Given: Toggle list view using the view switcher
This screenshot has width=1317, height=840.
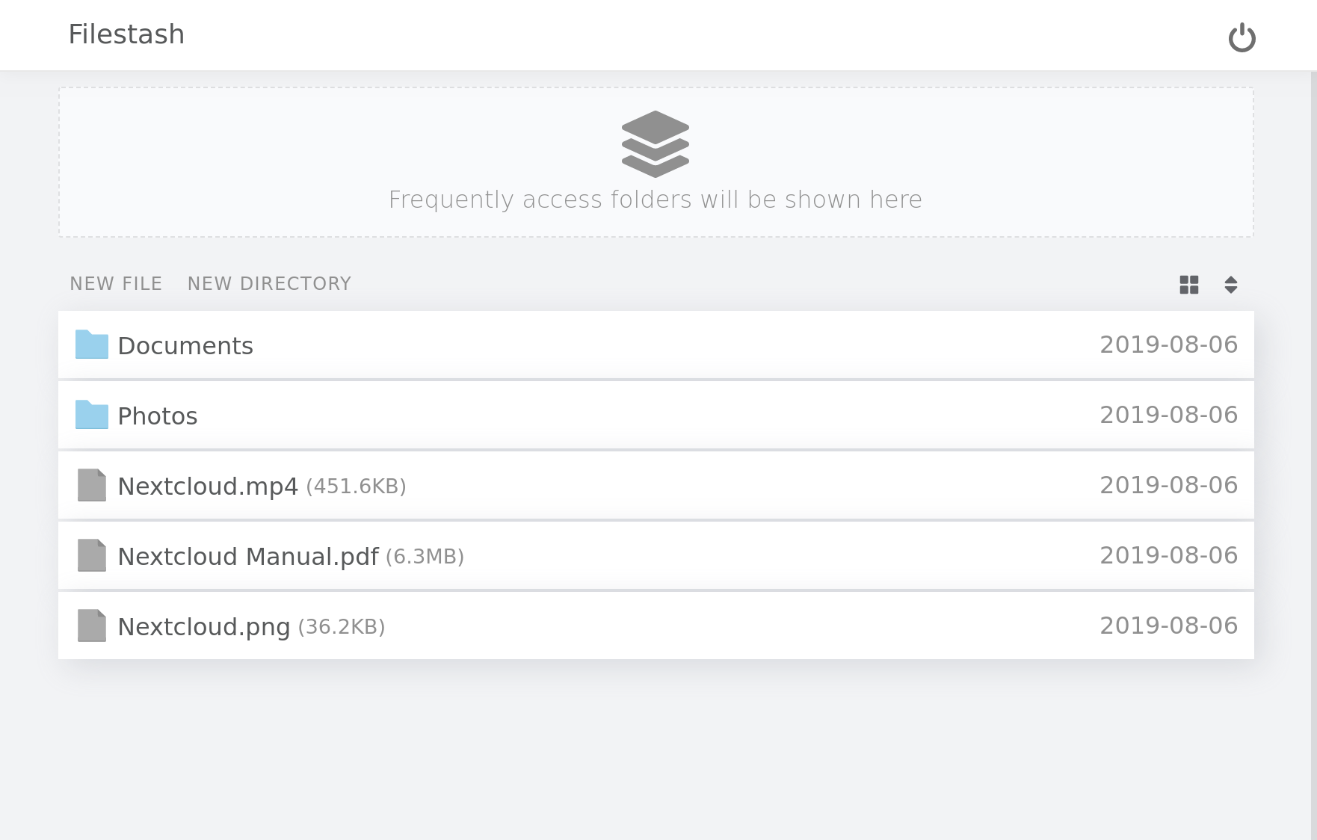Looking at the screenshot, I should [1190, 285].
